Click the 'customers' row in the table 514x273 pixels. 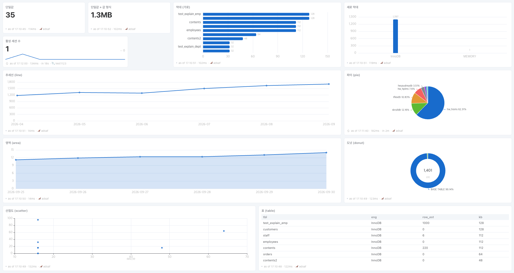(x=385, y=230)
